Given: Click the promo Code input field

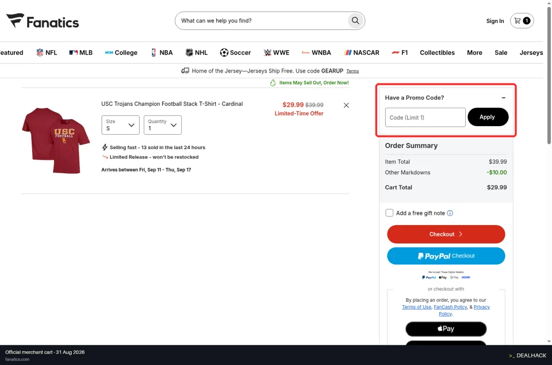Looking at the screenshot, I should (425, 117).
